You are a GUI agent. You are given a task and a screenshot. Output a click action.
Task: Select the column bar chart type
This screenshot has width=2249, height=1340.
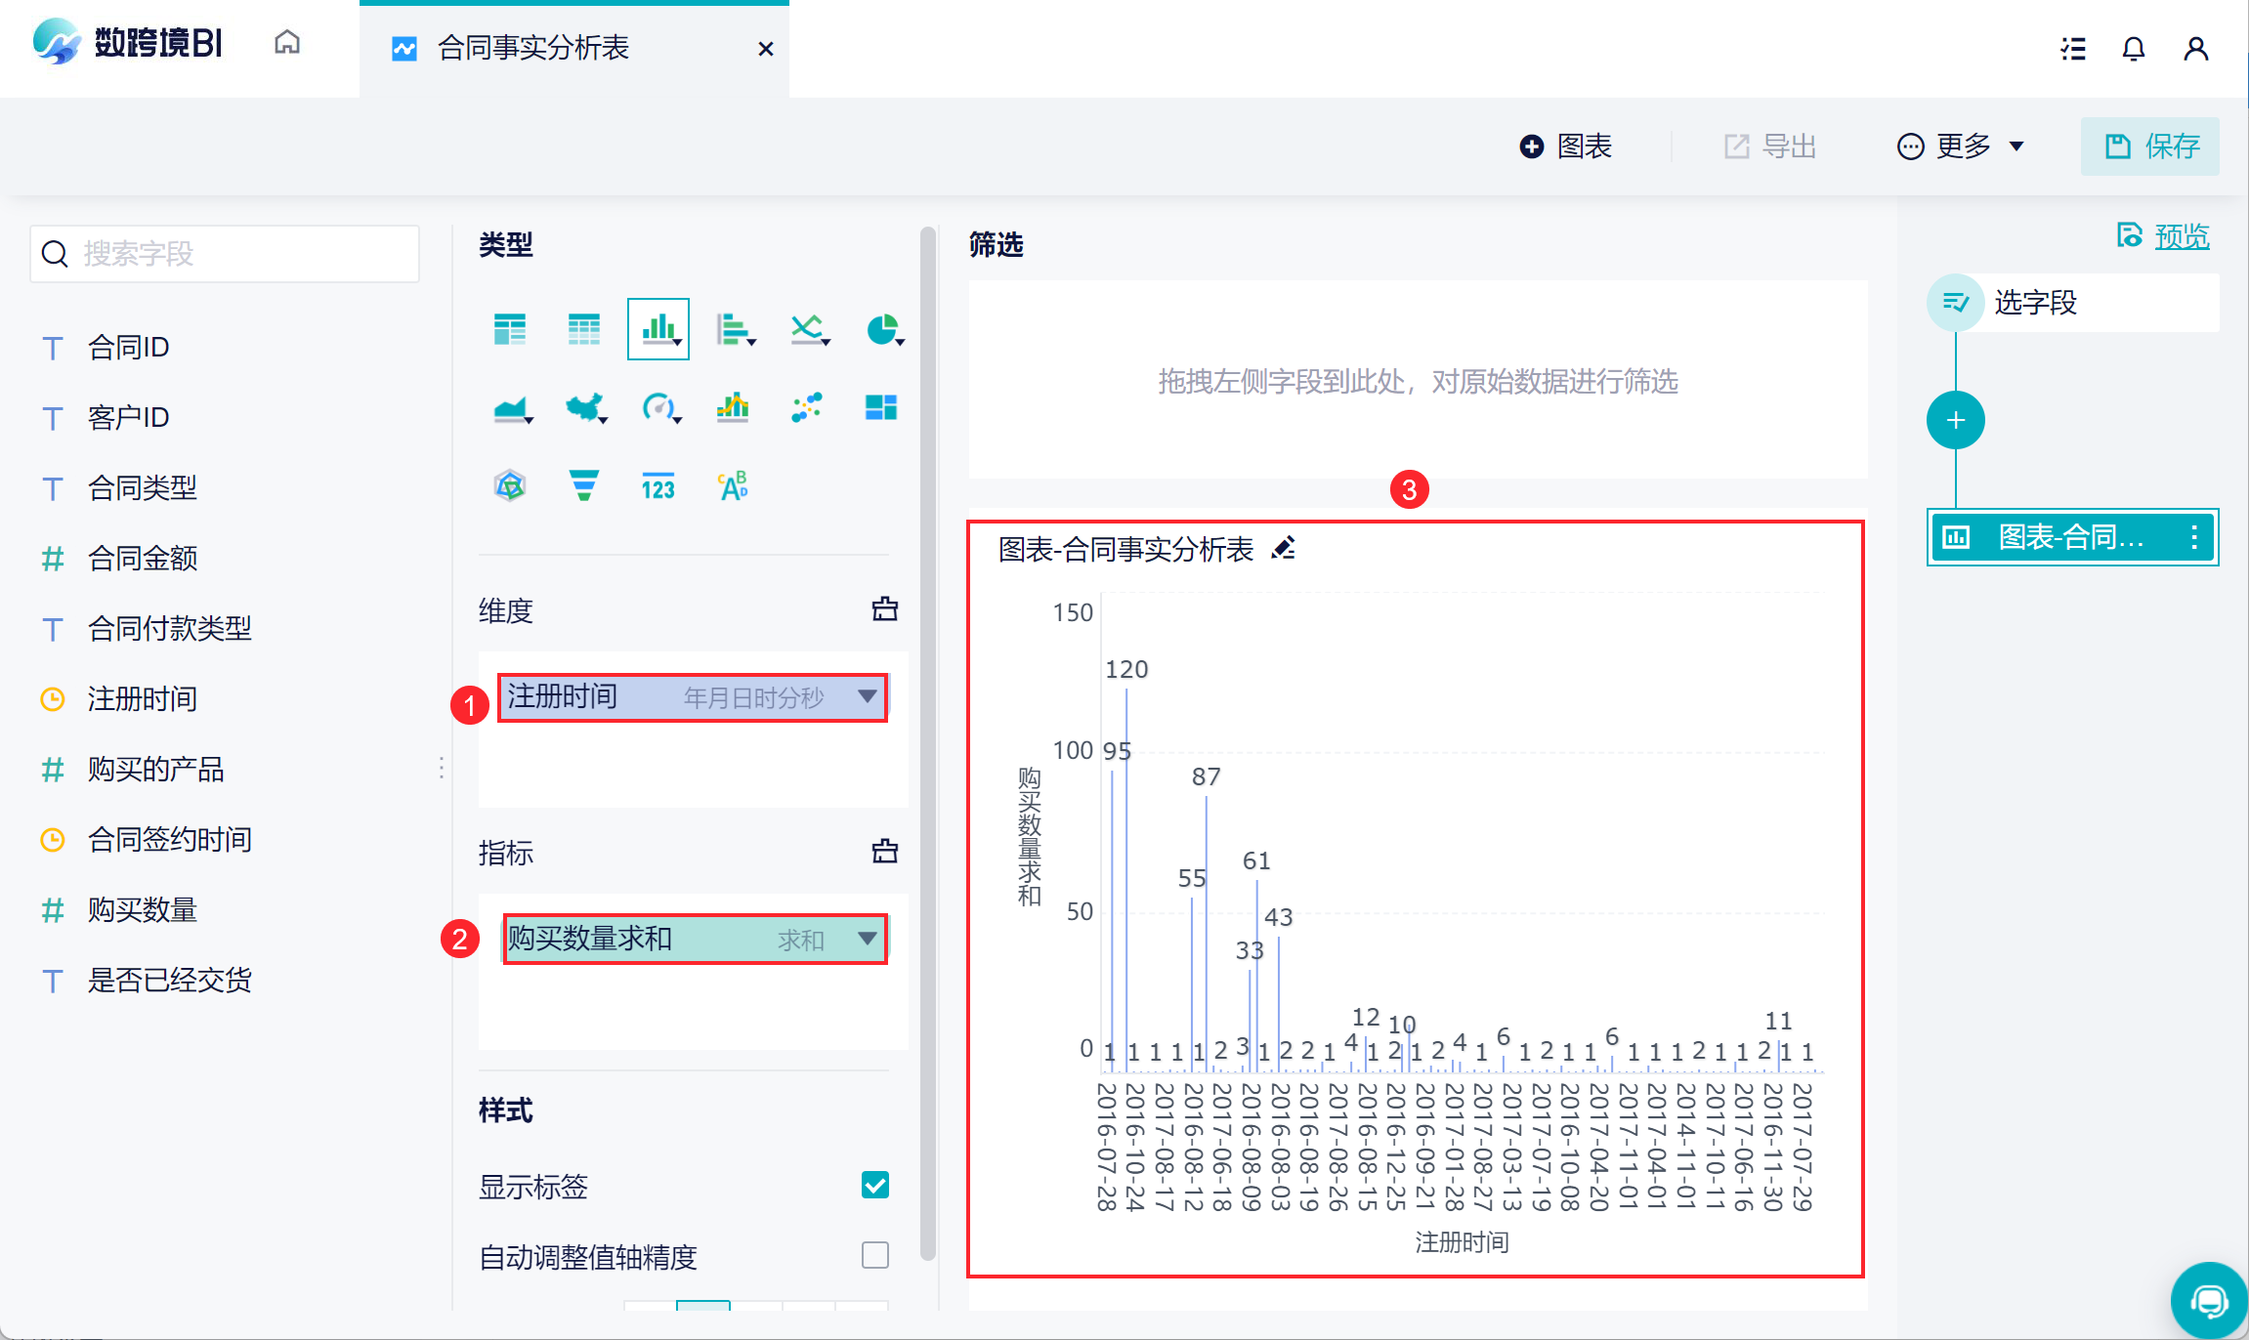coord(658,329)
